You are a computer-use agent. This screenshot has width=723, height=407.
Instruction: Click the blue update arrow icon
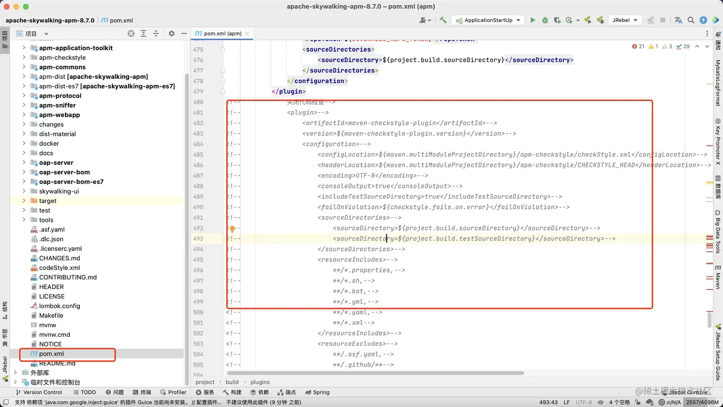pyautogui.click(x=703, y=20)
